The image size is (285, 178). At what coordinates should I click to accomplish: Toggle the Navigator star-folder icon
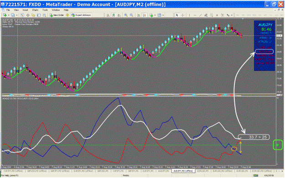(x=33, y=15)
